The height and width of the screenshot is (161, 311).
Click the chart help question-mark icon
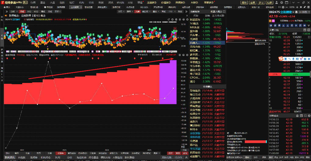(x=184, y=19)
